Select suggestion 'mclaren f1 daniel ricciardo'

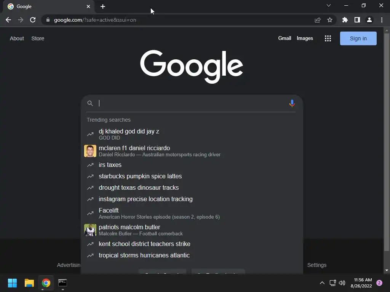(x=192, y=151)
